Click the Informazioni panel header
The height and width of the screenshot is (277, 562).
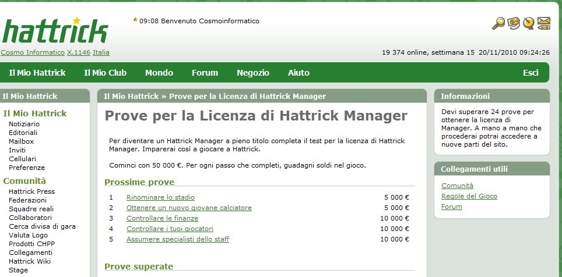[x=492, y=96]
